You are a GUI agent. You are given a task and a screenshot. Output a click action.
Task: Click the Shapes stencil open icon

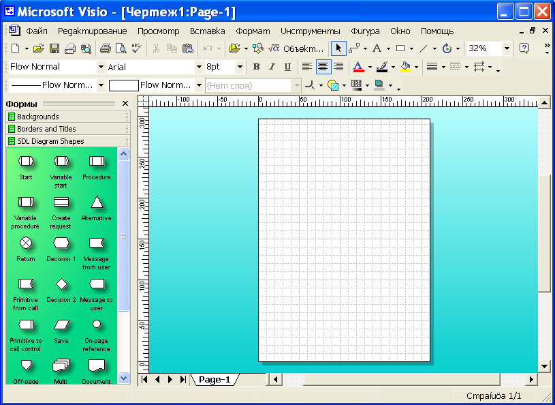click(x=234, y=48)
